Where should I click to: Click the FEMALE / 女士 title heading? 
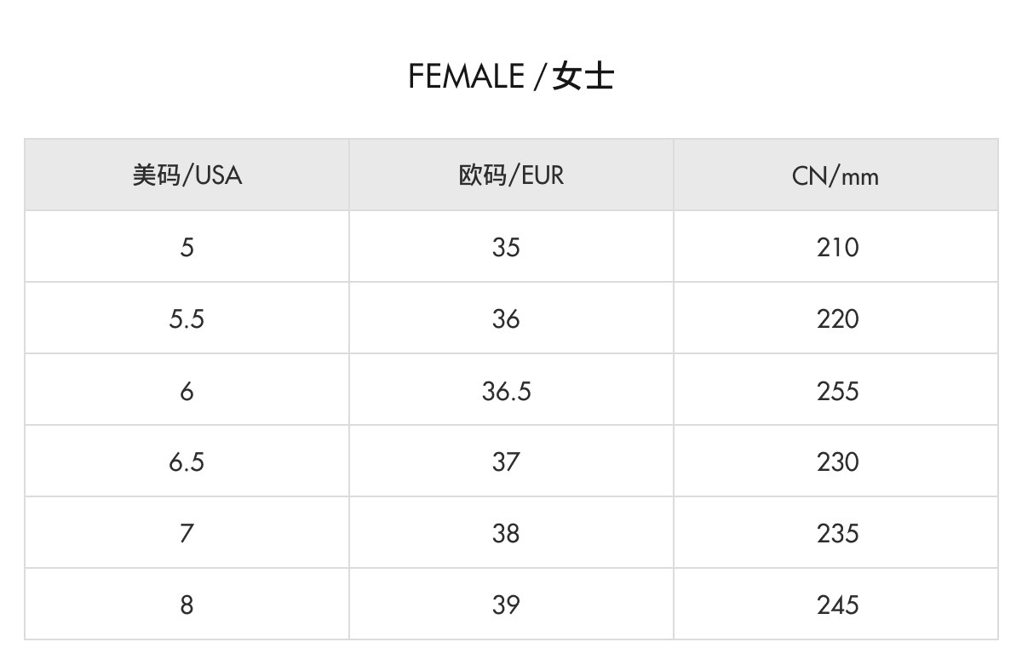(x=511, y=77)
